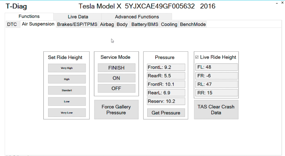
Task: Open the Brakes/ESP/TPMS tab
Action: click(x=77, y=24)
